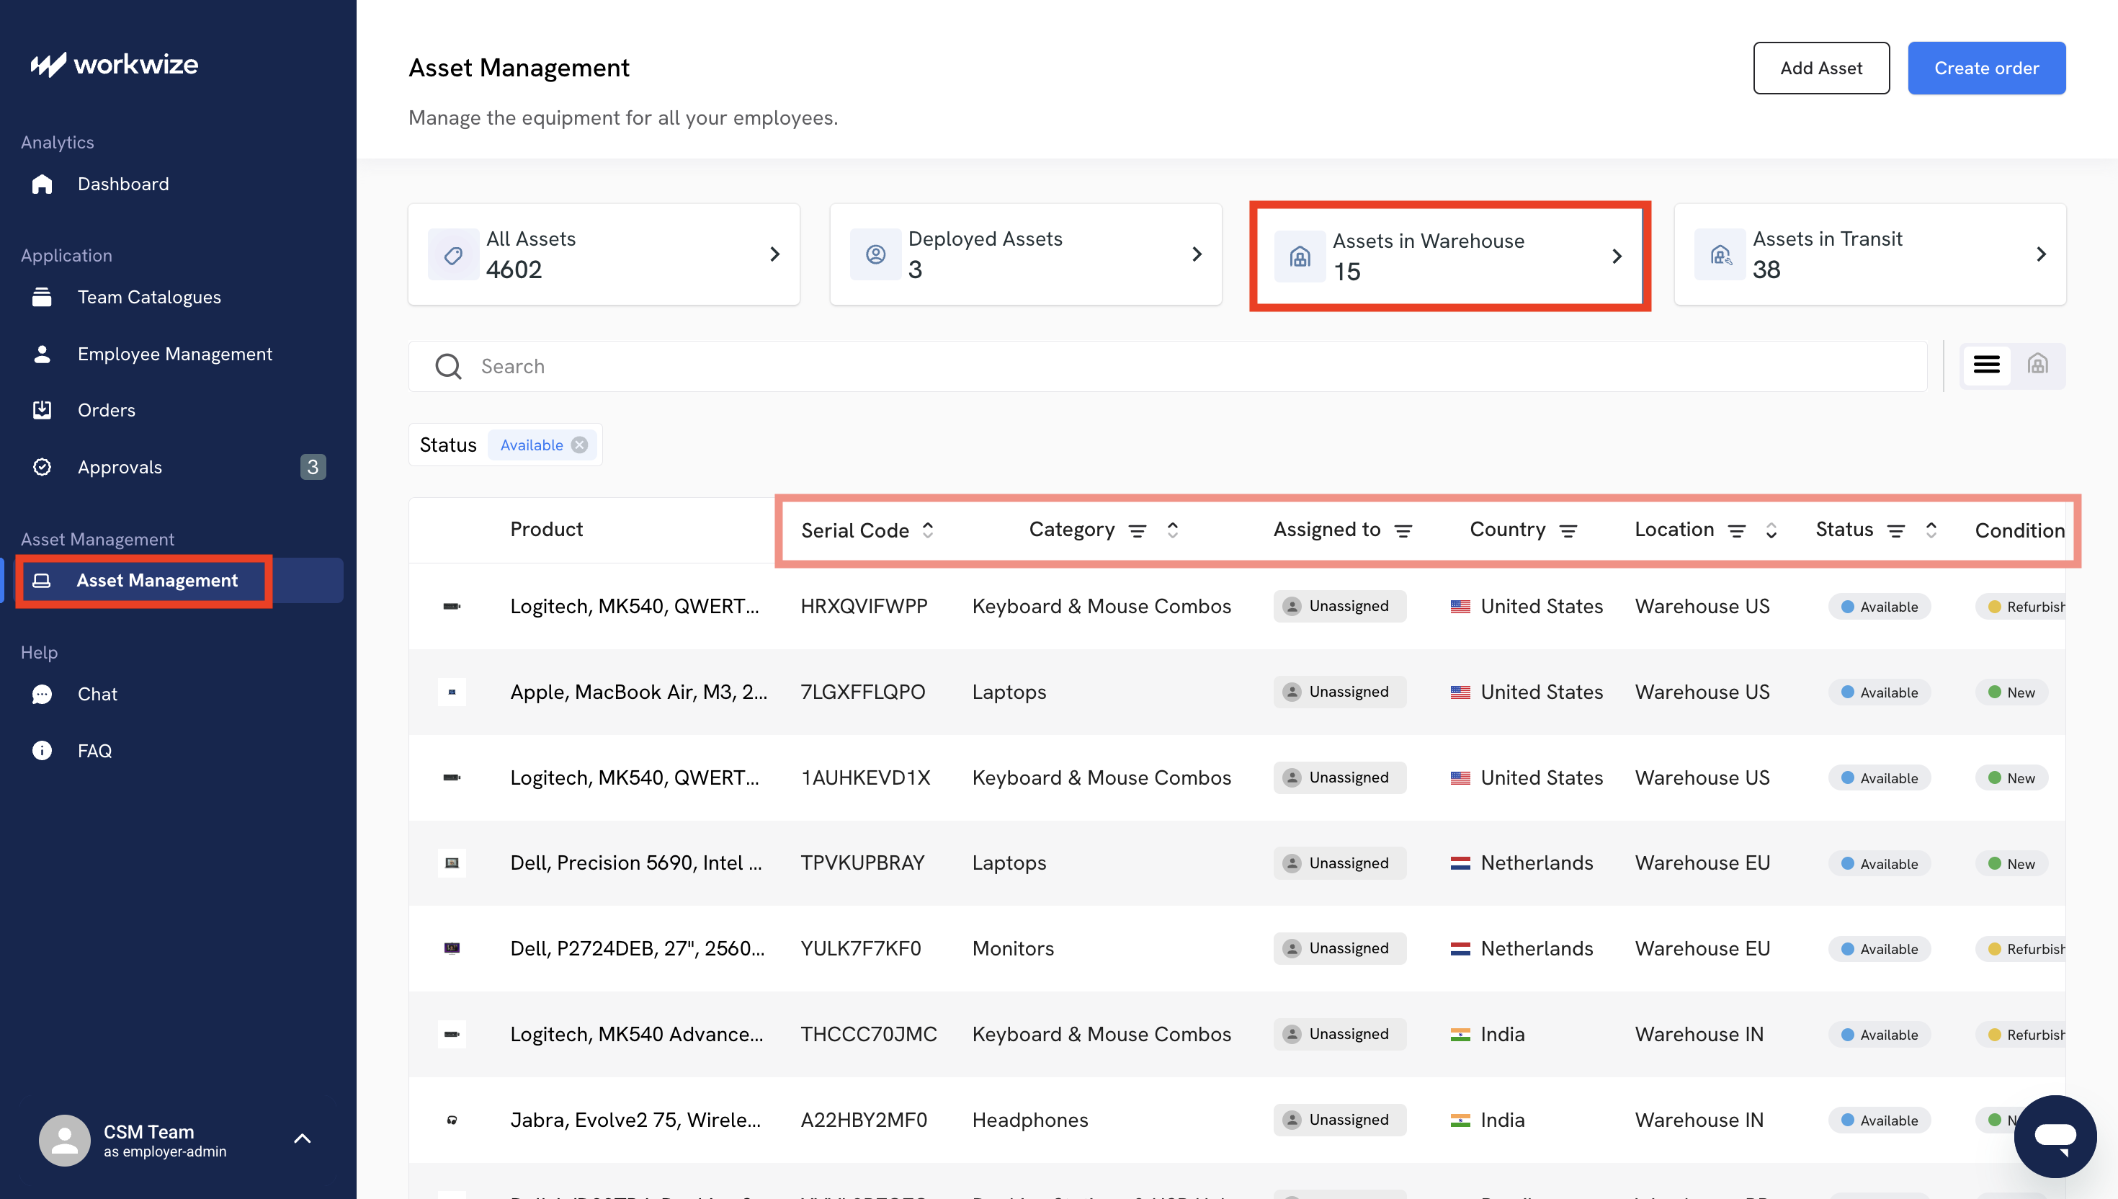Click Netherlands in YULK7F7KF0 row
2118x1199 pixels.
point(1536,949)
